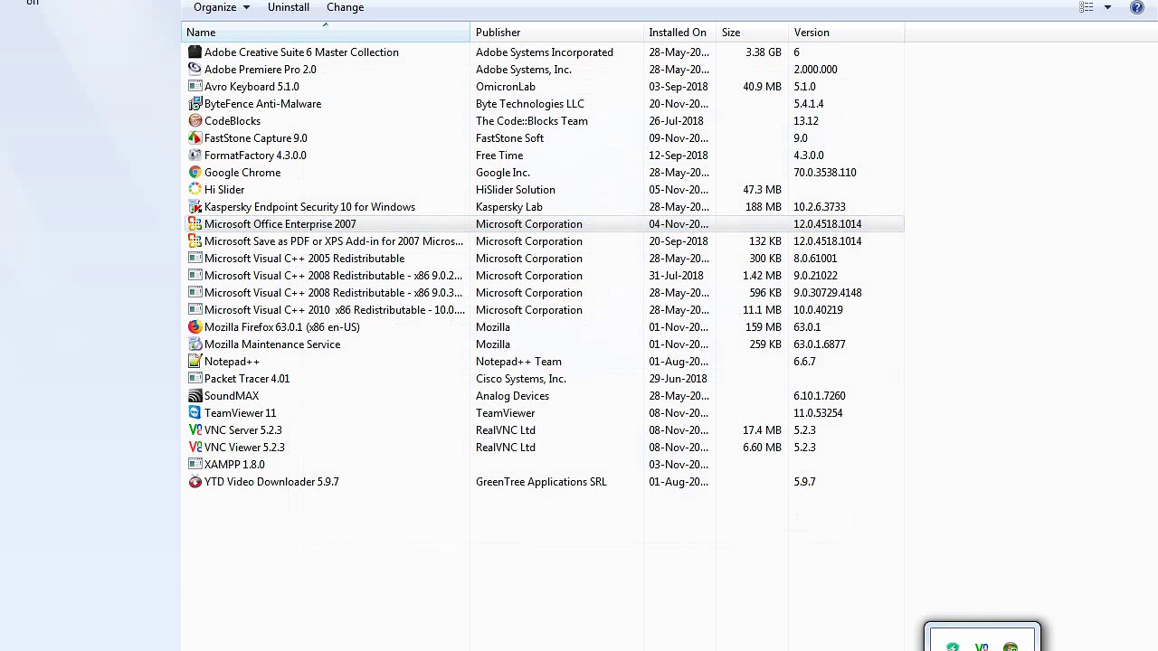
Task: Click publisher 'HiSlider Solution'
Action: [516, 190]
